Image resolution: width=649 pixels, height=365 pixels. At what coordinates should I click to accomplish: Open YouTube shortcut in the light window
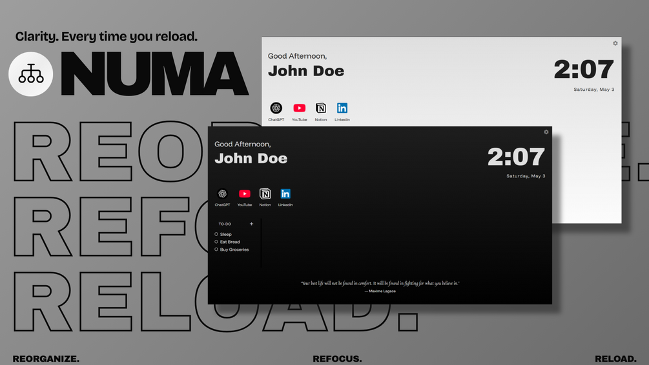(x=299, y=108)
